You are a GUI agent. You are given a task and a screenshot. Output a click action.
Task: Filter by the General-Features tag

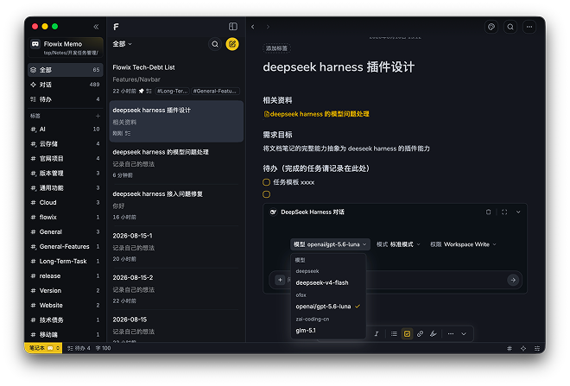click(x=66, y=246)
